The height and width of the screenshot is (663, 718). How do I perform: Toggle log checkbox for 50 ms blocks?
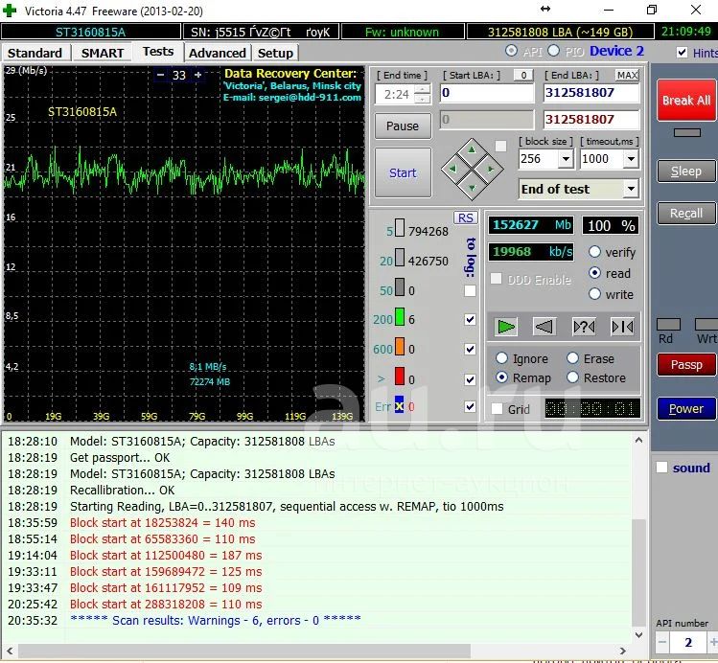point(470,290)
